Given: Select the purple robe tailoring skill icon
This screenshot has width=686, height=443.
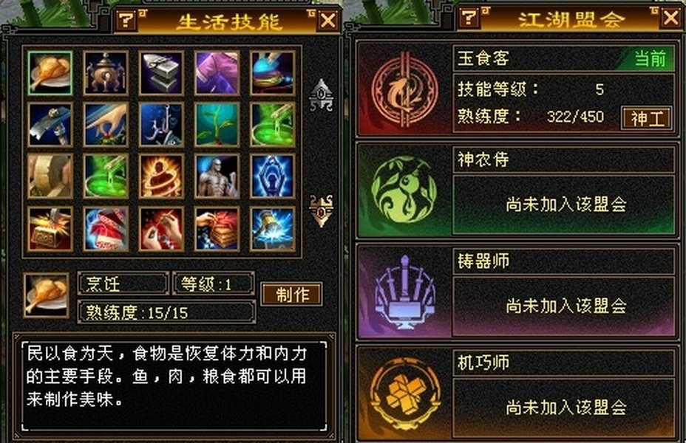Looking at the screenshot, I should (x=217, y=72).
